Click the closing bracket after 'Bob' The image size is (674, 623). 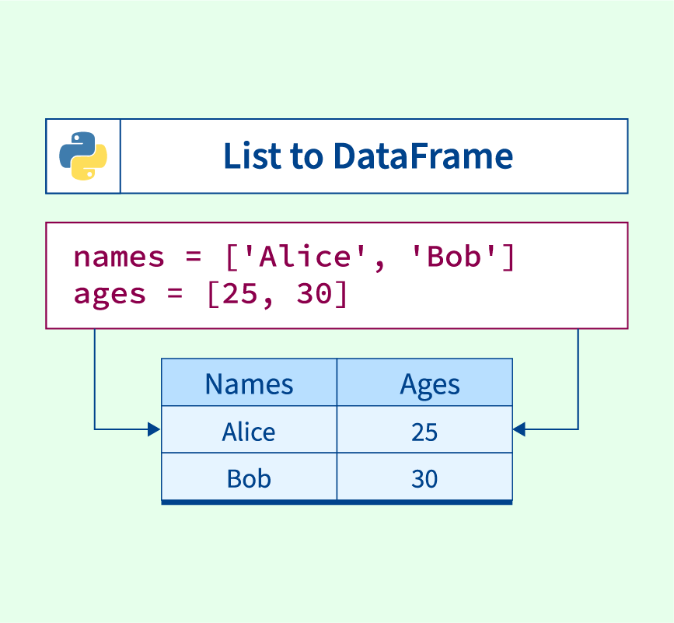pos(508,257)
